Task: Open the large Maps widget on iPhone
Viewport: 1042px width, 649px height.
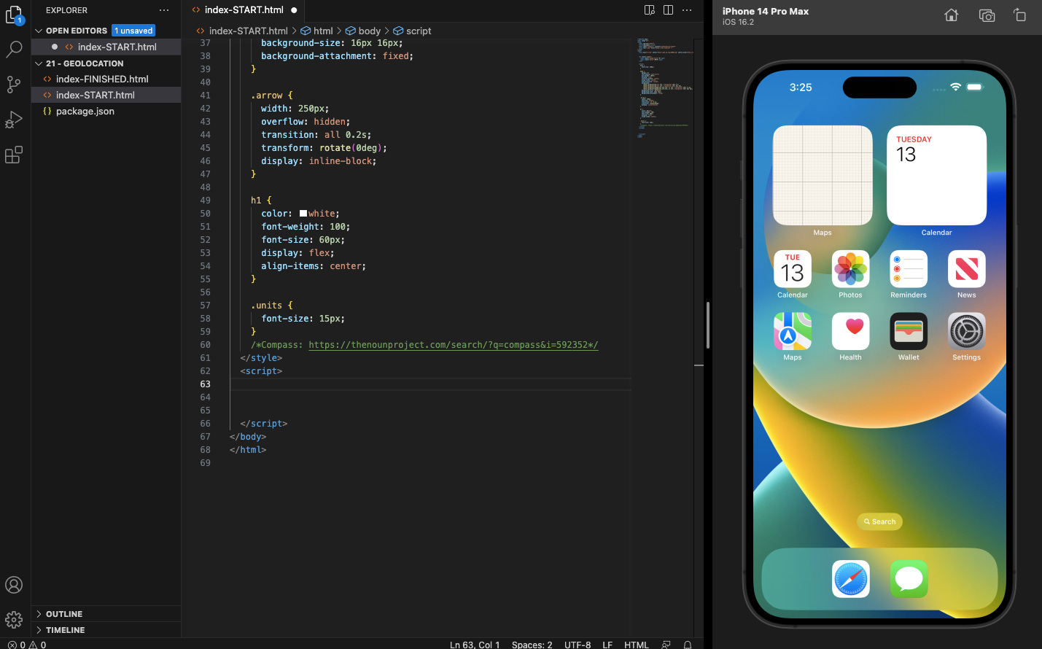Action: (823, 175)
